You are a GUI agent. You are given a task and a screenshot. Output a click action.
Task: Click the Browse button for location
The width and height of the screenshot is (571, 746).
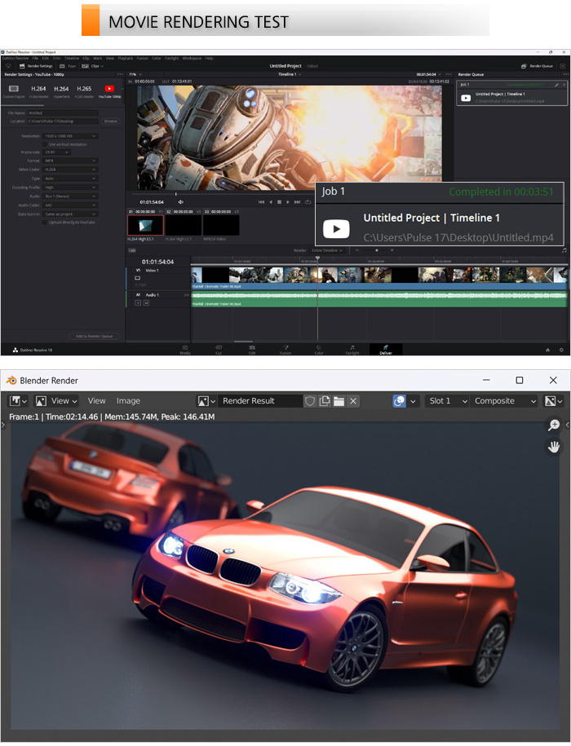tap(111, 121)
